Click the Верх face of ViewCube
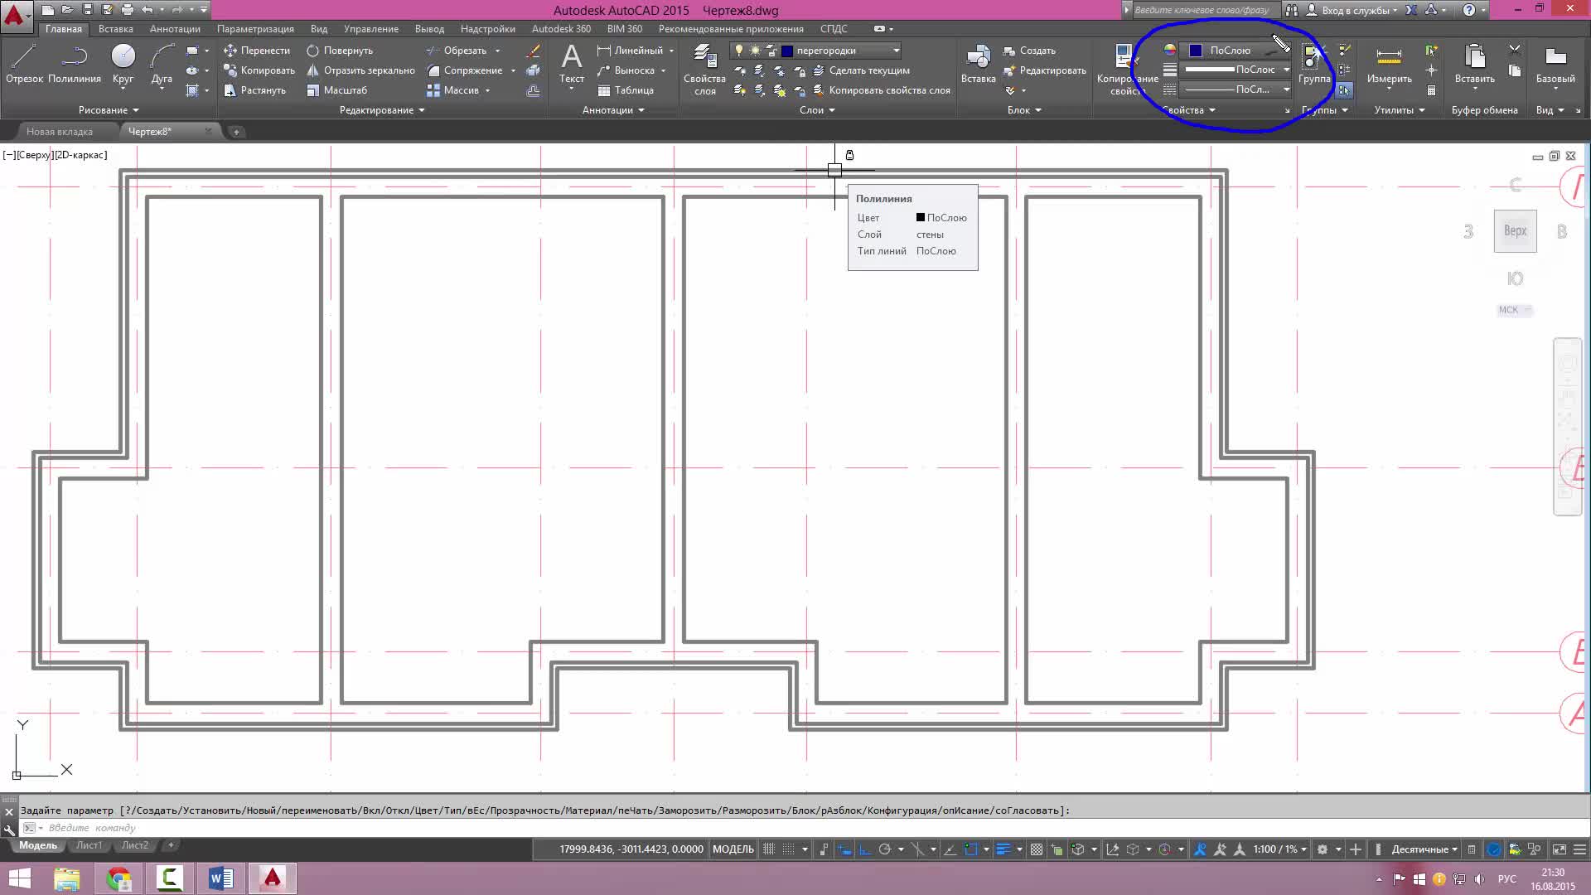This screenshot has width=1591, height=895. pyautogui.click(x=1515, y=231)
